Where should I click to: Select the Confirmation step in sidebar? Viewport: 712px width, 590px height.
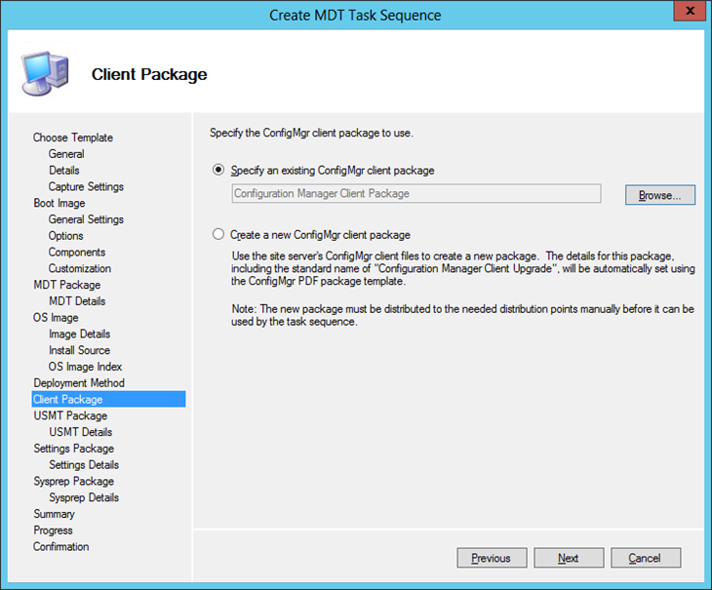click(60, 546)
